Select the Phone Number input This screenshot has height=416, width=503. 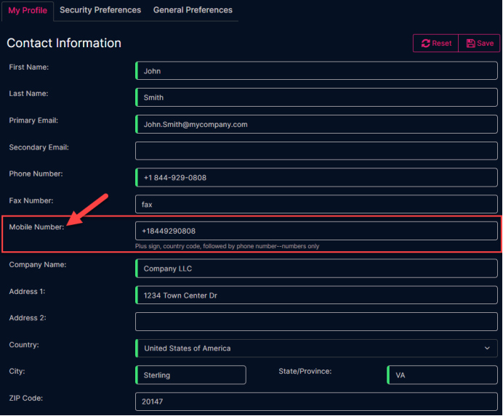point(316,178)
